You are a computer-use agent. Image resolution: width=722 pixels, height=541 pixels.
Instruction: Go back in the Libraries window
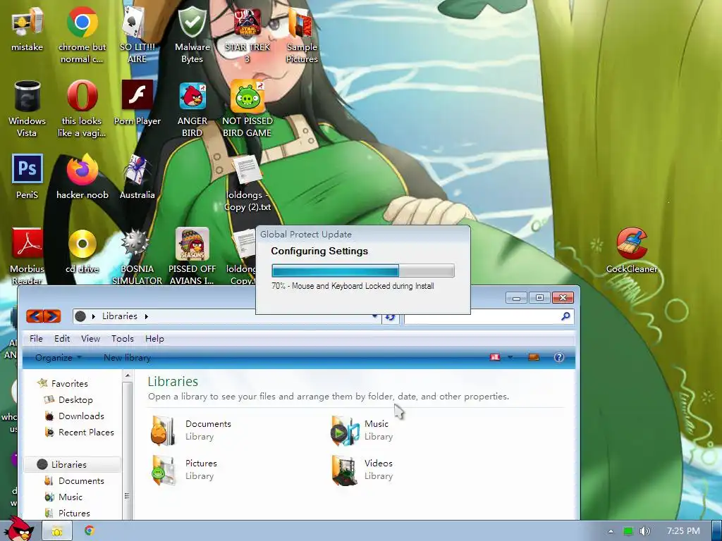point(35,316)
